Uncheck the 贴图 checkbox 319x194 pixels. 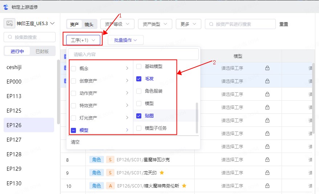click(x=138, y=116)
